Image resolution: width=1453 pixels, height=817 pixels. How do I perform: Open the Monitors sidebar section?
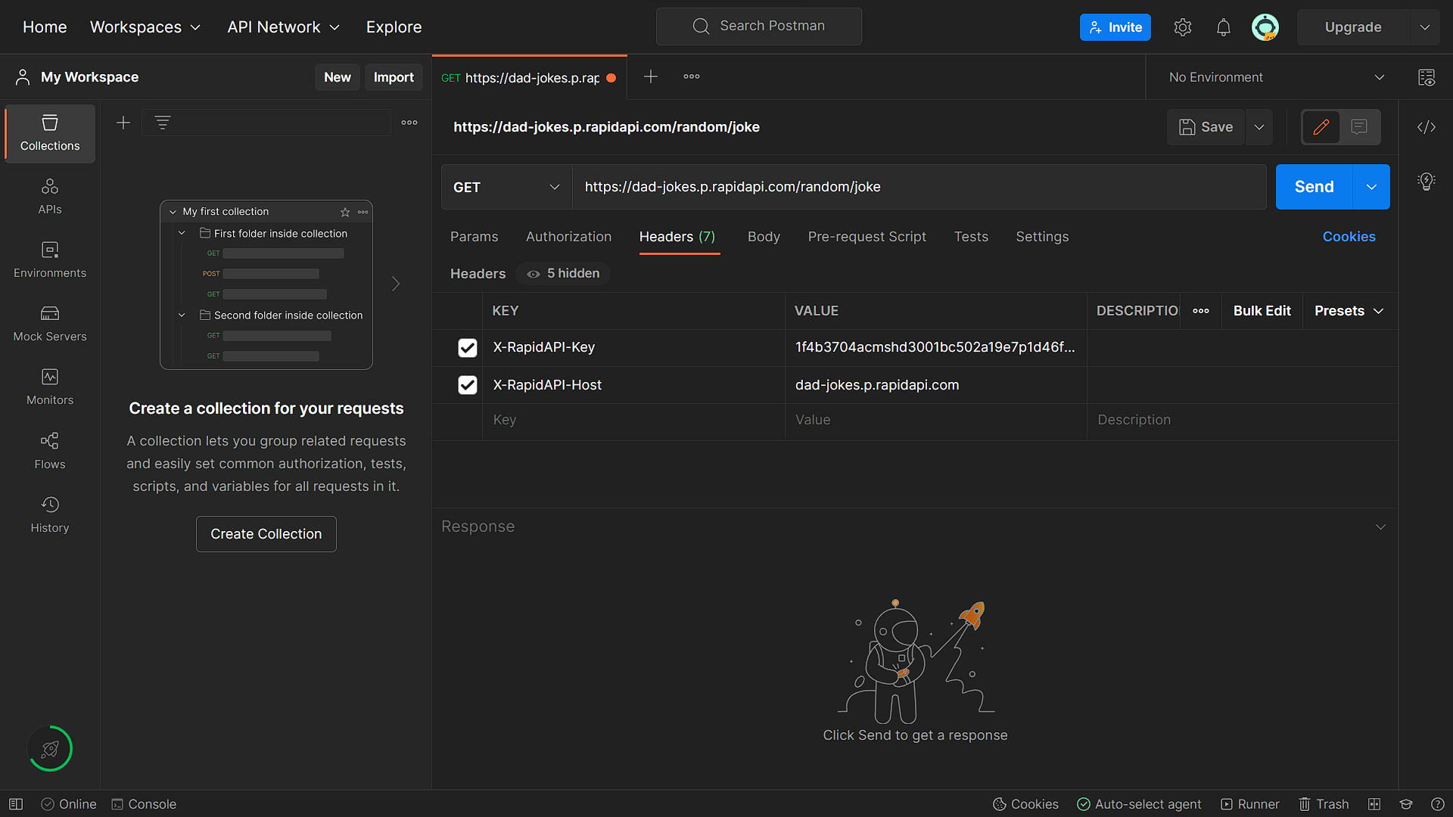click(50, 387)
